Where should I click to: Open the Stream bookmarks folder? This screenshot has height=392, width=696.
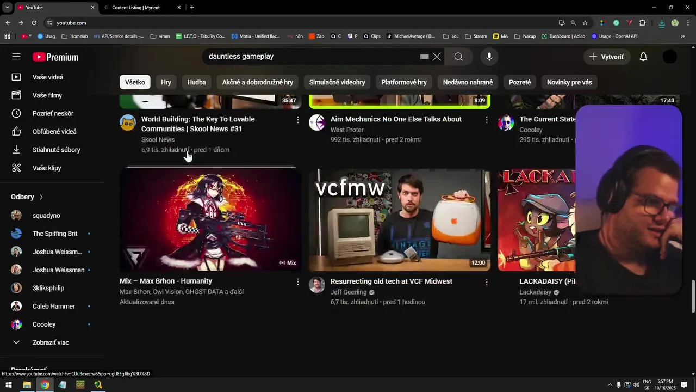[x=476, y=36]
